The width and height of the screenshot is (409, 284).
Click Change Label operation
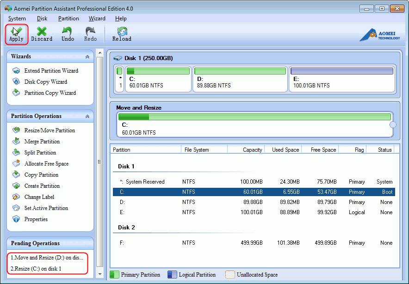coord(40,197)
